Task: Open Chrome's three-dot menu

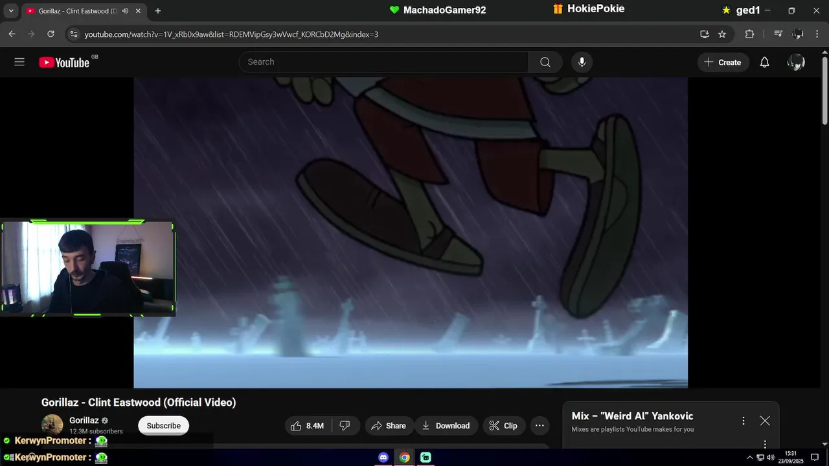Action: pos(816,34)
